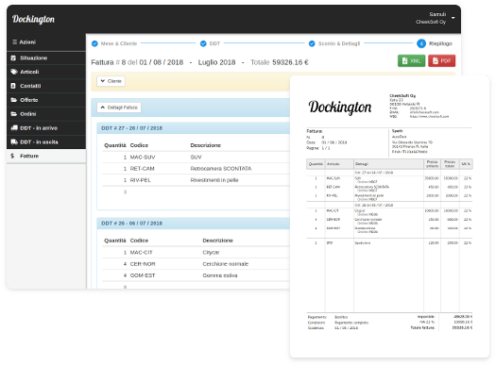Viewport: 496px width, 366px height.
Task: Click the Articoli tags icon
Action: [x=14, y=72]
